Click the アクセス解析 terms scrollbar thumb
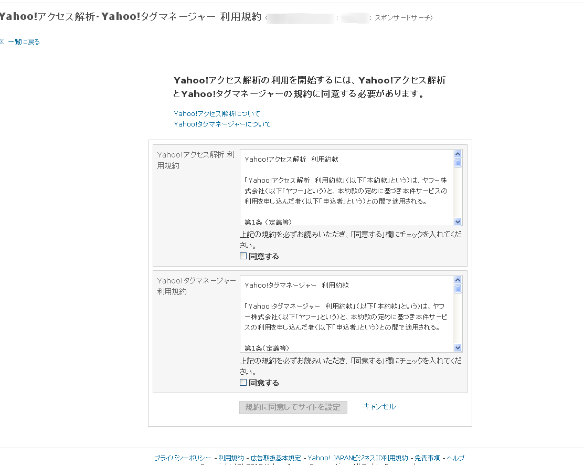The width and height of the screenshot is (584, 465). [x=458, y=163]
